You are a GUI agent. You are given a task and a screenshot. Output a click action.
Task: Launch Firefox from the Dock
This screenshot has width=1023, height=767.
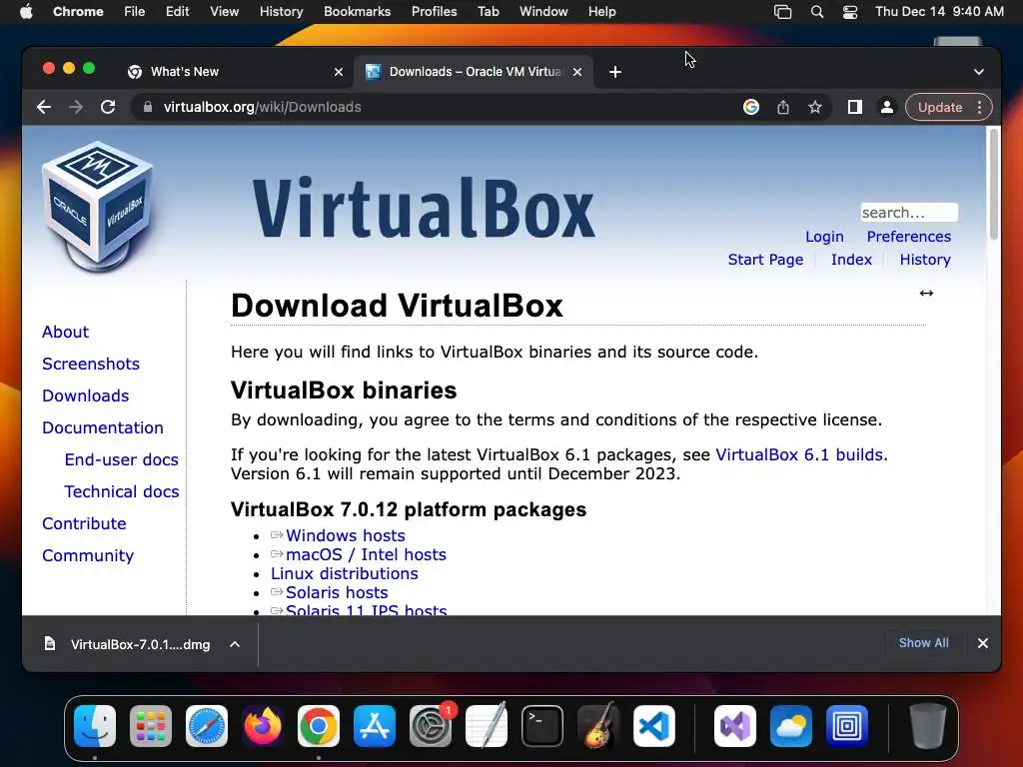point(263,726)
